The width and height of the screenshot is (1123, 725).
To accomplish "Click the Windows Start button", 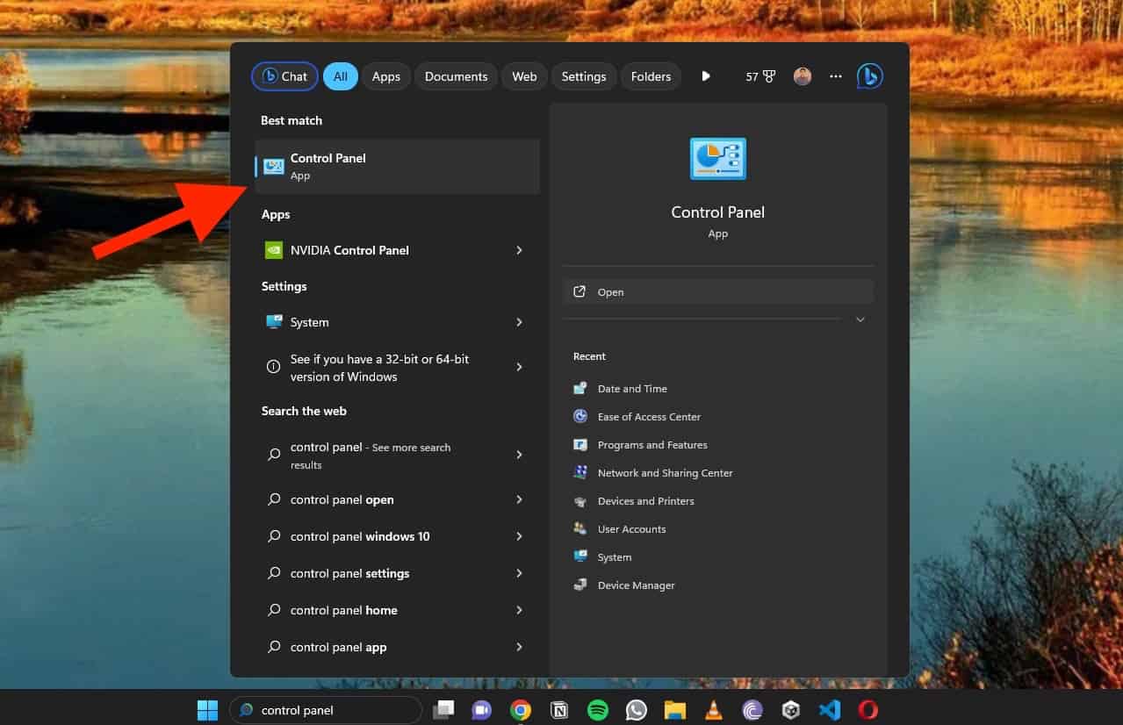I will pyautogui.click(x=208, y=710).
